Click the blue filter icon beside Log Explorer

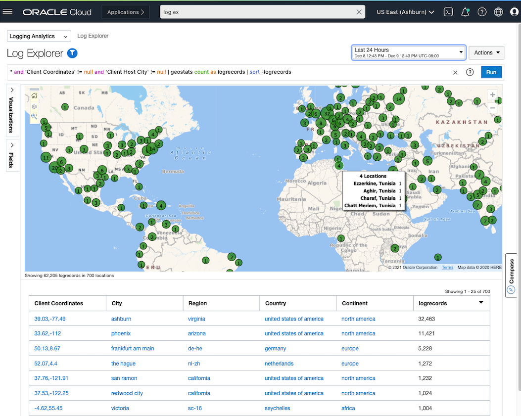coord(72,53)
